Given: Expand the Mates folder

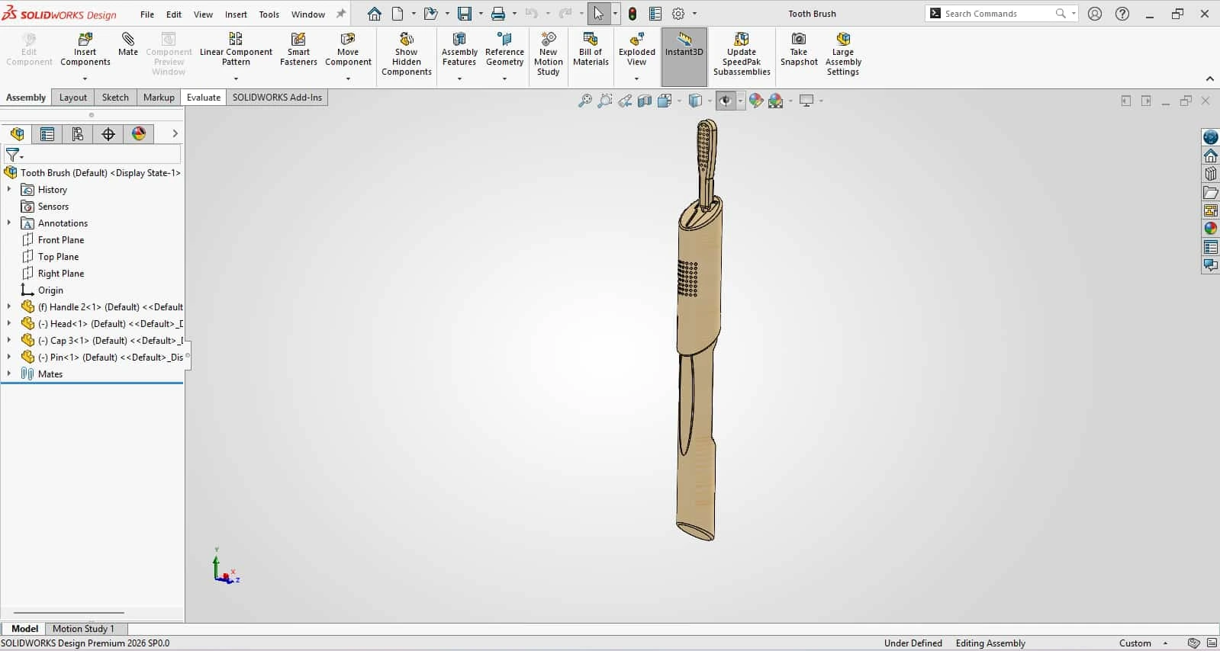Looking at the screenshot, I should pos(9,374).
